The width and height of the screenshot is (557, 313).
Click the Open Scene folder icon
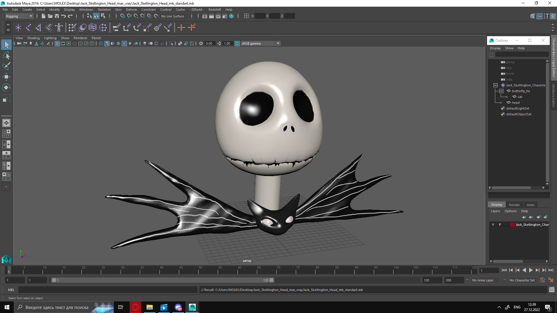50,16
